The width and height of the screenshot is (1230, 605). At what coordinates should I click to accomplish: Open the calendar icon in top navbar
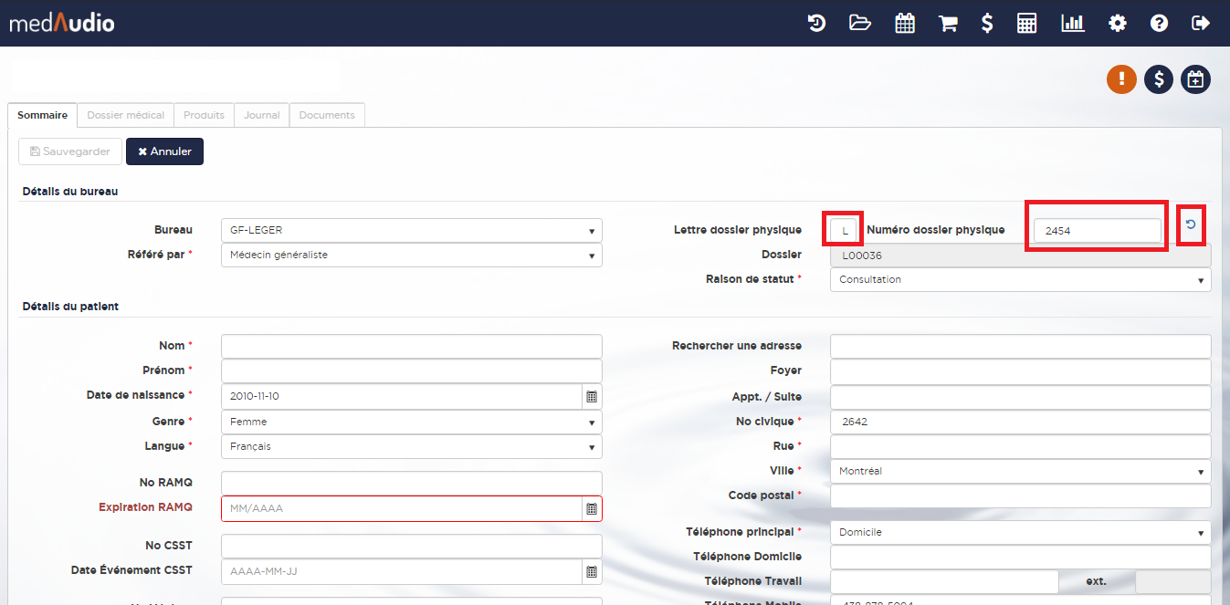[x=904, y=24]
